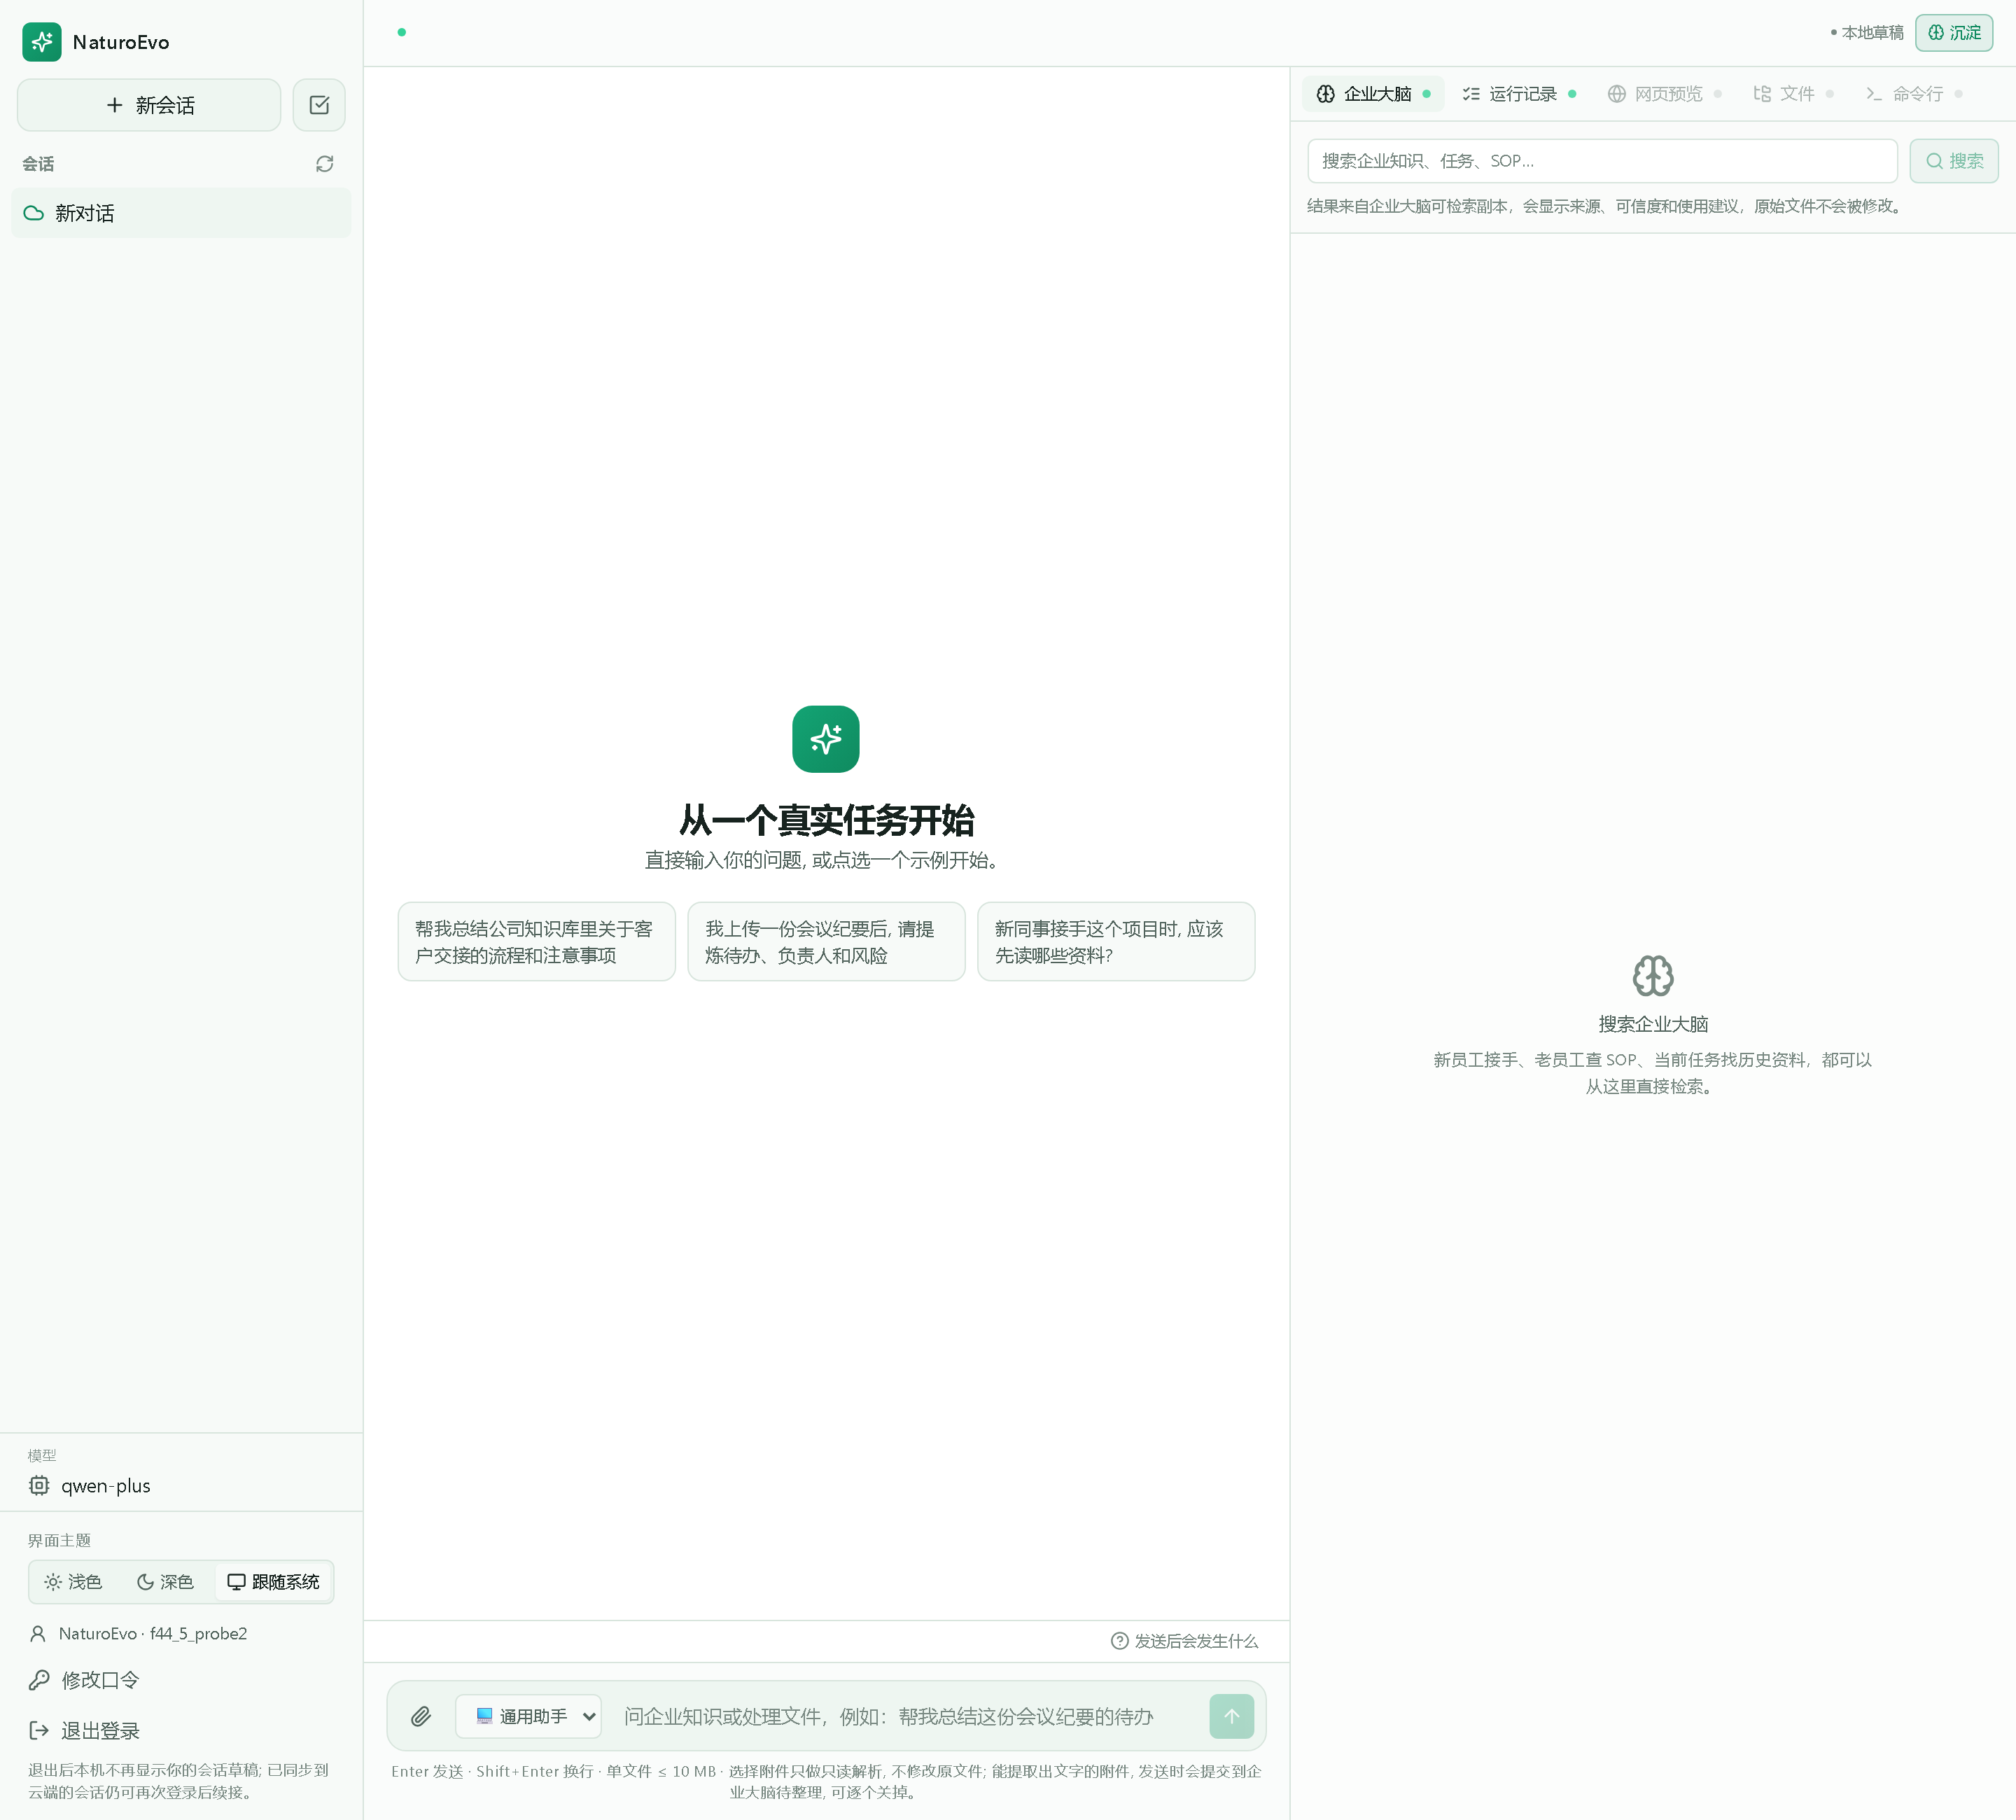Click the key icon for 修改口令

point(39,1680)
